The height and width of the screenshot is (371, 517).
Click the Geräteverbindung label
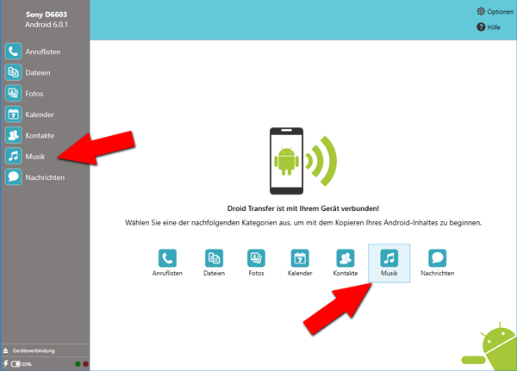(34, 350)
